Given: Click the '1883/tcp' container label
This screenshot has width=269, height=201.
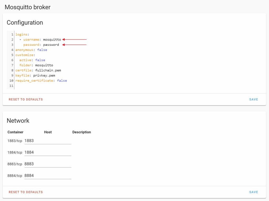Looking at the screenshot, I should pos(15,141).
